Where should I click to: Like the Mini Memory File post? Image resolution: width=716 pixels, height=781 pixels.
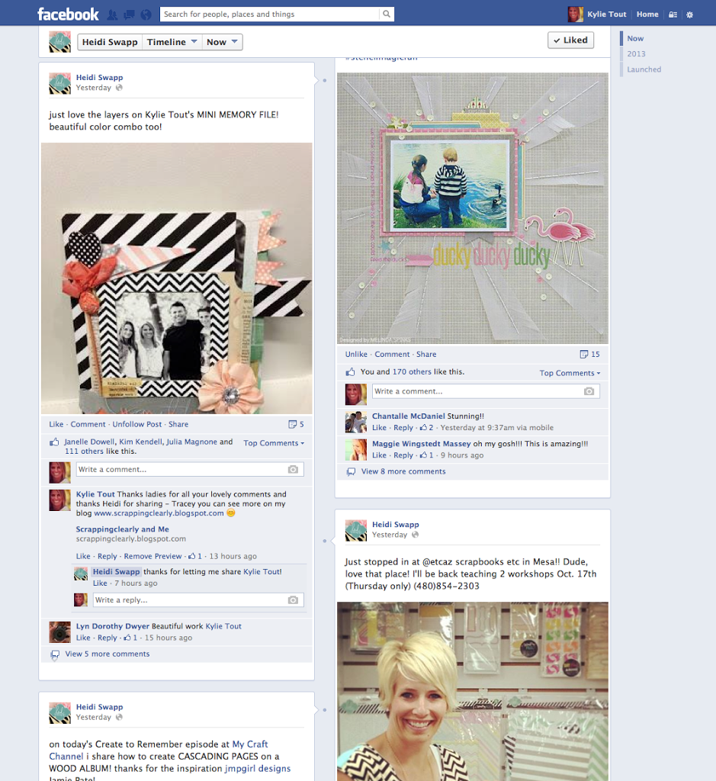click(x=56, y=425)
